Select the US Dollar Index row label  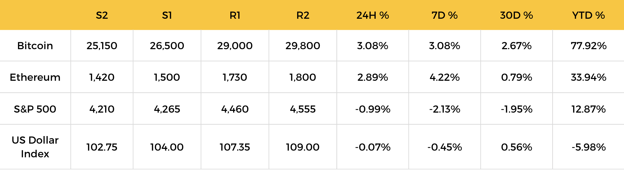click(35, 147)
